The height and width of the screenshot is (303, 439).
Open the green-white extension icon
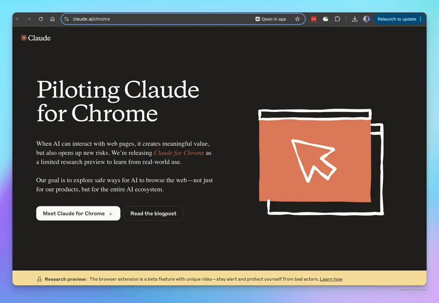pos(325,19)
